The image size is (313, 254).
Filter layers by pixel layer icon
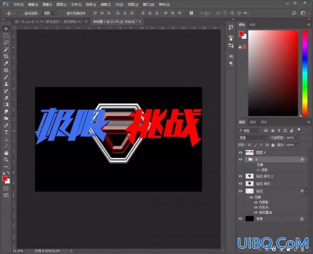(x=266, y=131)
